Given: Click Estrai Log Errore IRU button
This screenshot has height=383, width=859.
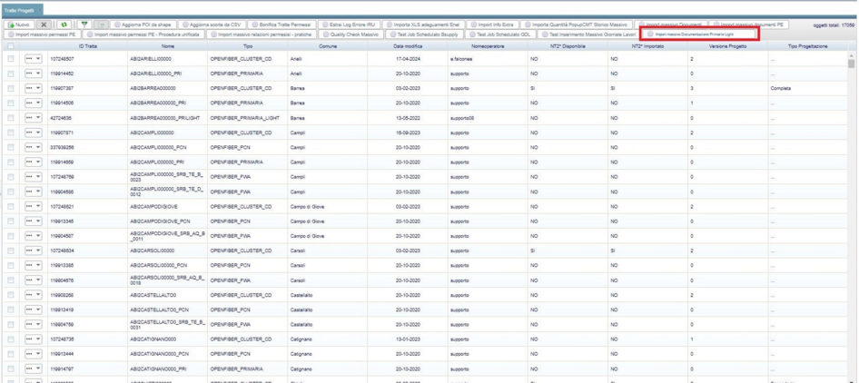Looking at the screenshot, I should tap(349, 25).
